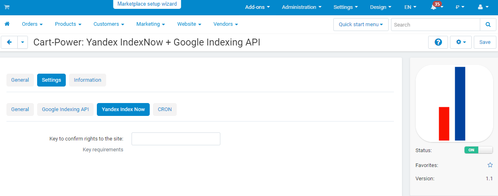Click the Version 1.1 value
The height and width of the screenshot is (196, 498).
click(489, 179)
